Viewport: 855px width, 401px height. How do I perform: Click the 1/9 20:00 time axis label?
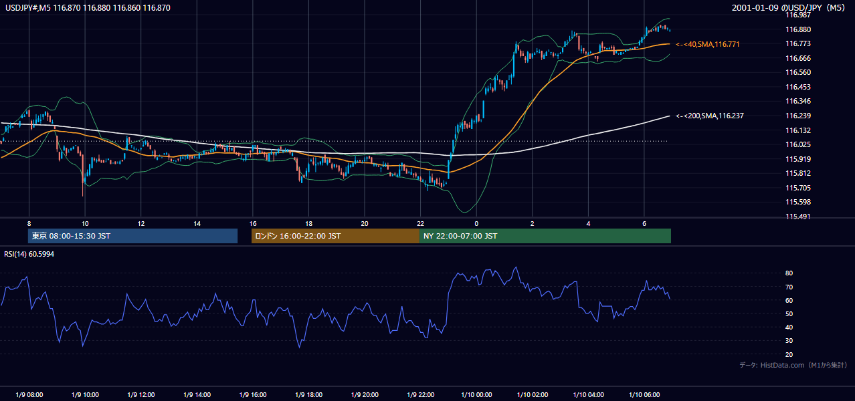pos(365,394)
